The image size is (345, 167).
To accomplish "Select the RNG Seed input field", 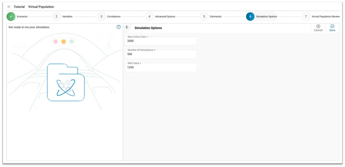I will [x=161, y=67].
